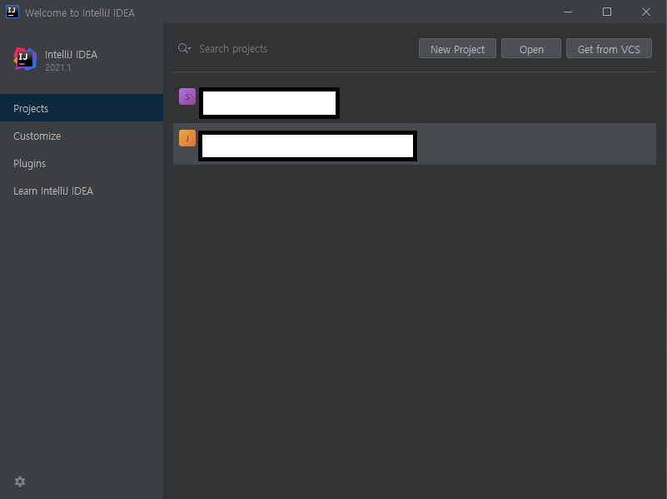Select the orange J project icon
The image size is (667, 499).
187,138
